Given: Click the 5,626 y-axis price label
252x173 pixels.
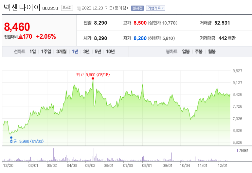Looking at the screenshot, I should tap(237, 143).
